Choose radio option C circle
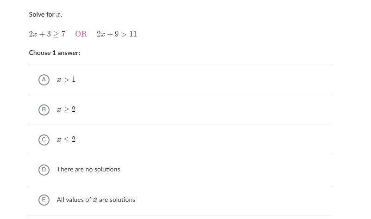 (44, 140)
